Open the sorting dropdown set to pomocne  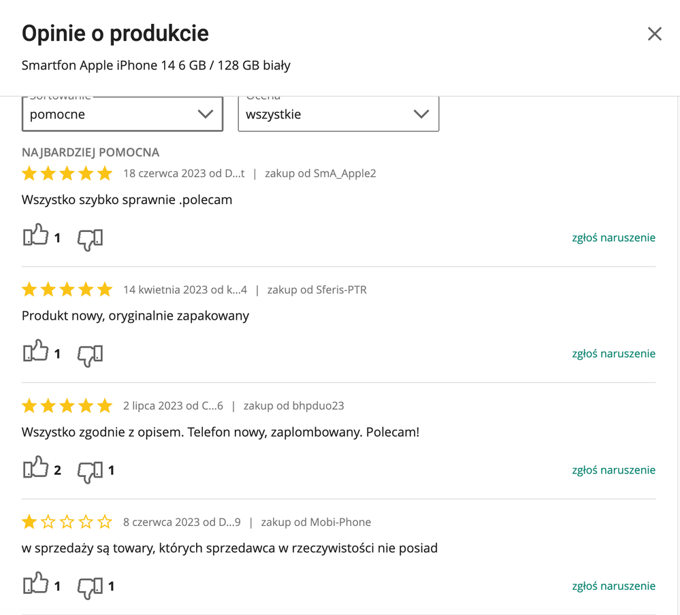click(x=123, y=114)
